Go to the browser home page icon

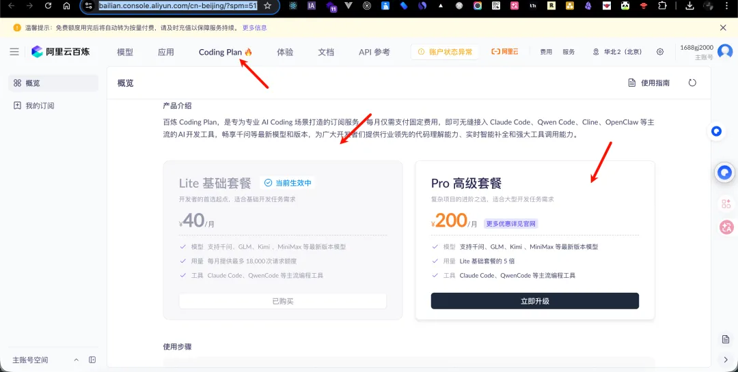(x=66, y=5)
